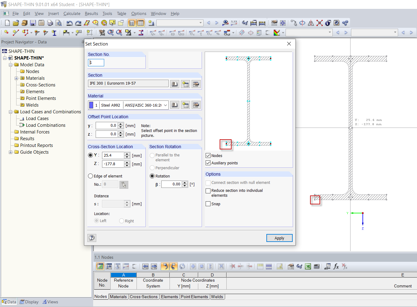Click the Undo toolbar icon

coord(69,23)
